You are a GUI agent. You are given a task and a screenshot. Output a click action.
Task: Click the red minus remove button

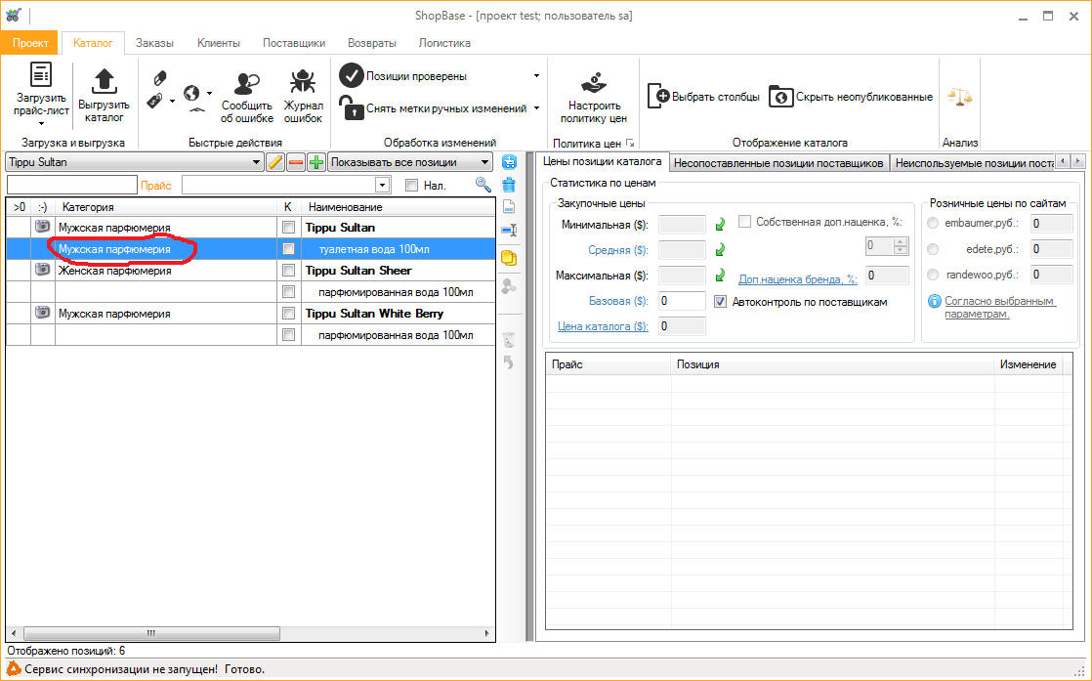tap(296, 162)
